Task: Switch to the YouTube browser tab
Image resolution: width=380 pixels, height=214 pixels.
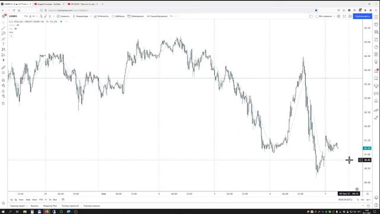Action: coord(49,4)
